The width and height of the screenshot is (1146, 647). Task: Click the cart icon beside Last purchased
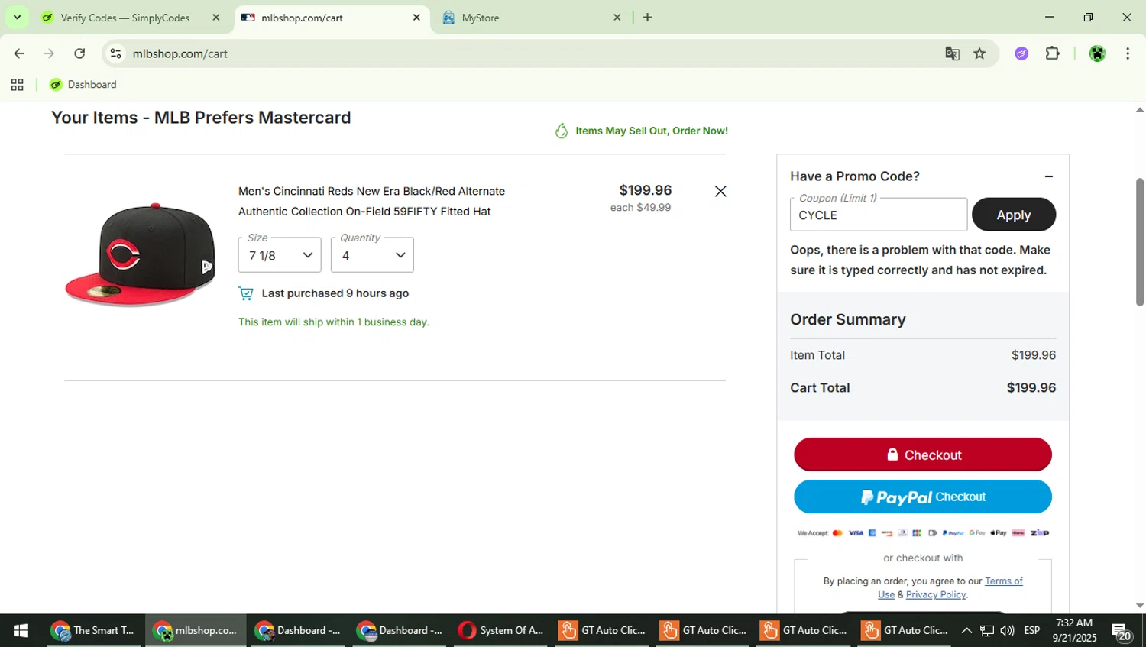pos(246,293)
